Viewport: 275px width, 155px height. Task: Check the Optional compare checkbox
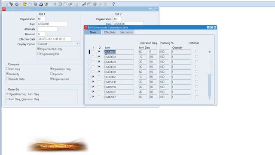coord(52,74)
